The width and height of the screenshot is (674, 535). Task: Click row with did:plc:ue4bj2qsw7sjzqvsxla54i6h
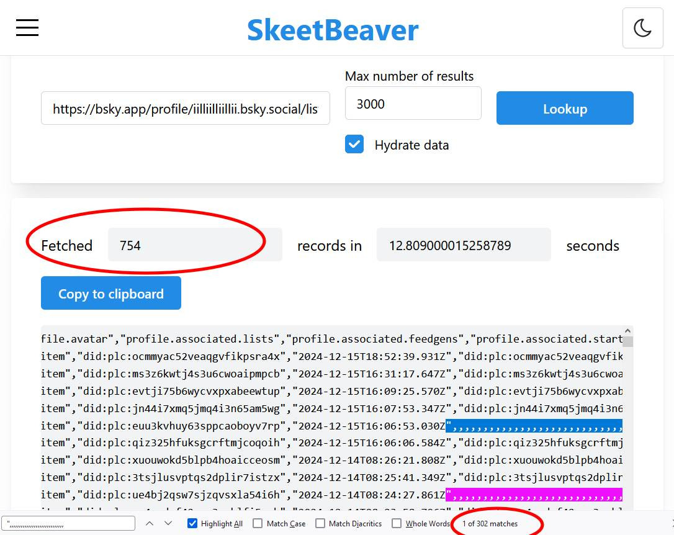coord(332,495)
